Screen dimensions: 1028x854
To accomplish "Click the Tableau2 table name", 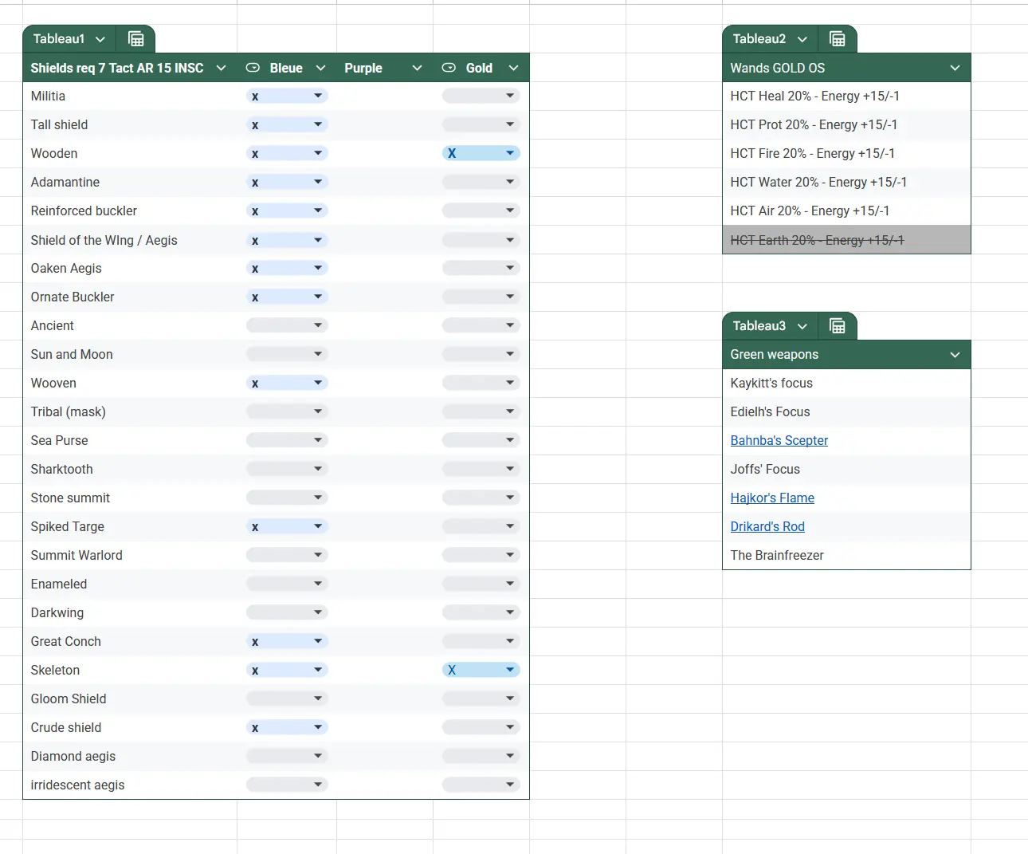I will (759, 39).
